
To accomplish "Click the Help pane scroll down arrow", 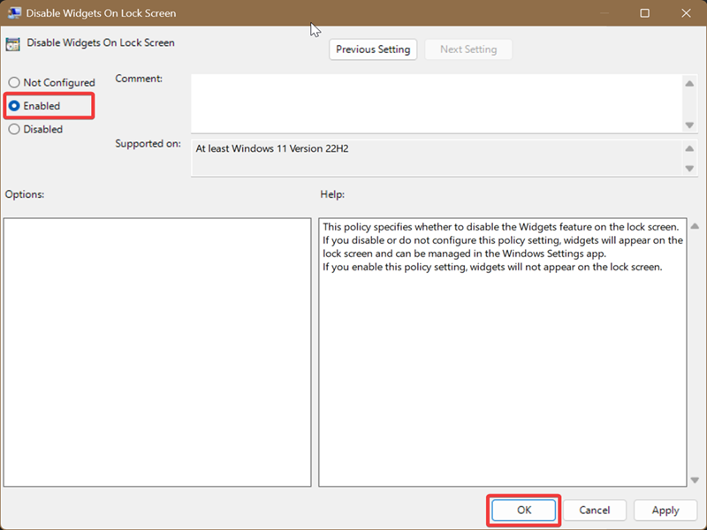I will (x=695, y=480).
